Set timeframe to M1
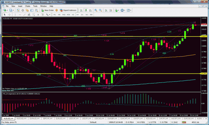Viewport: 209px width, 125px height. [55, 15]
